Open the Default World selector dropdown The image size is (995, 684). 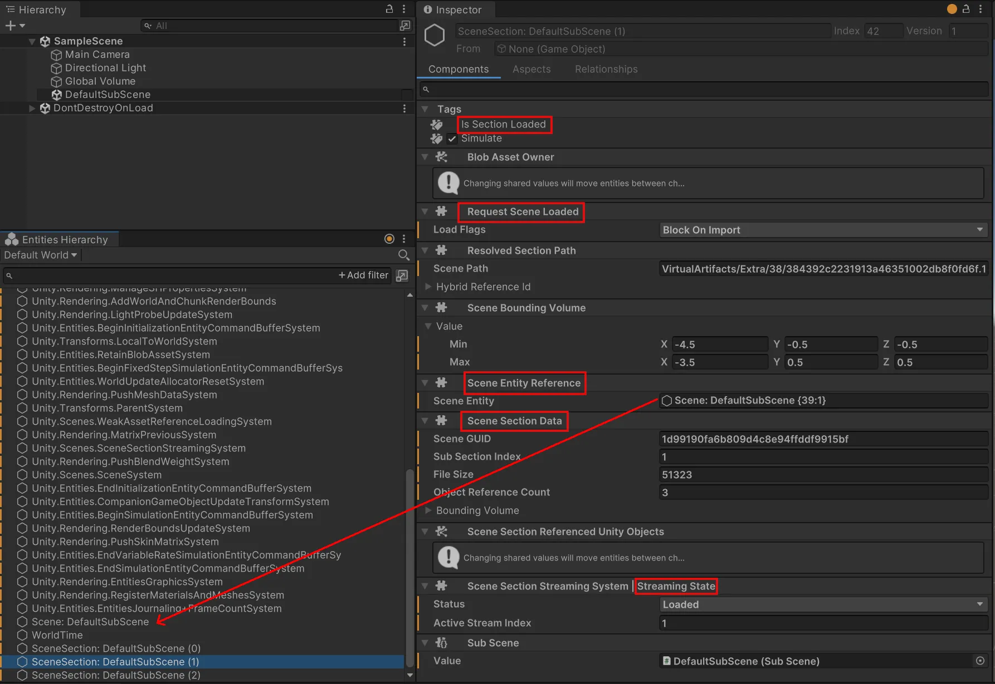pos(40,255)
